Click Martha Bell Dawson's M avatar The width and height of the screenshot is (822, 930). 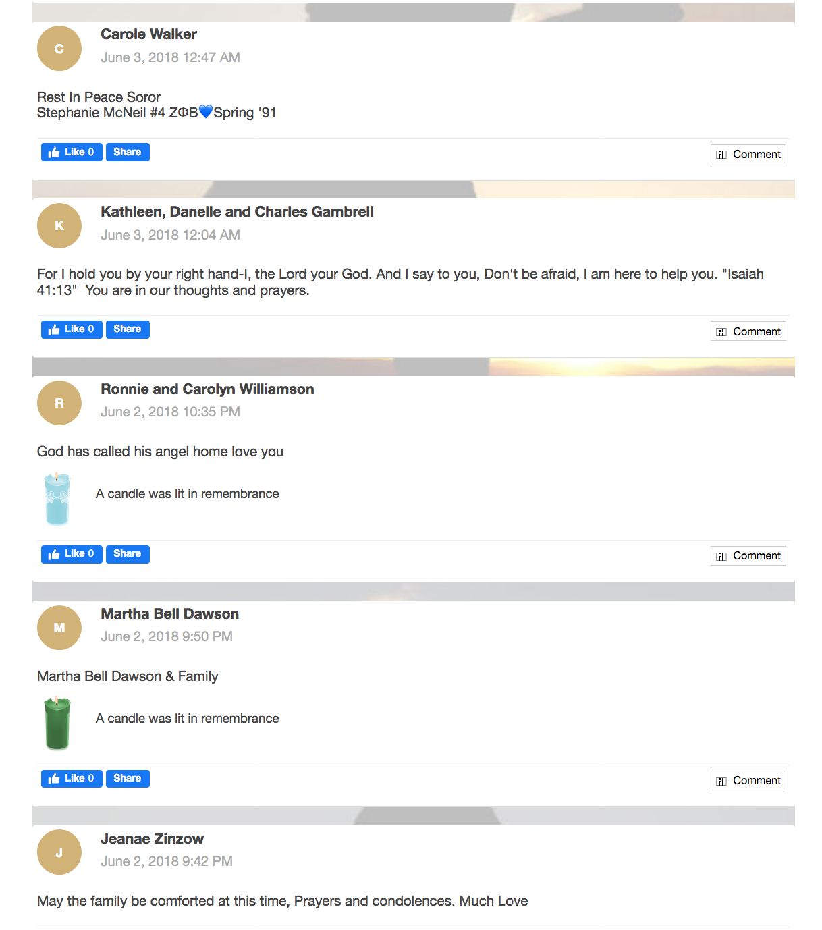click(x=59, y=628)
